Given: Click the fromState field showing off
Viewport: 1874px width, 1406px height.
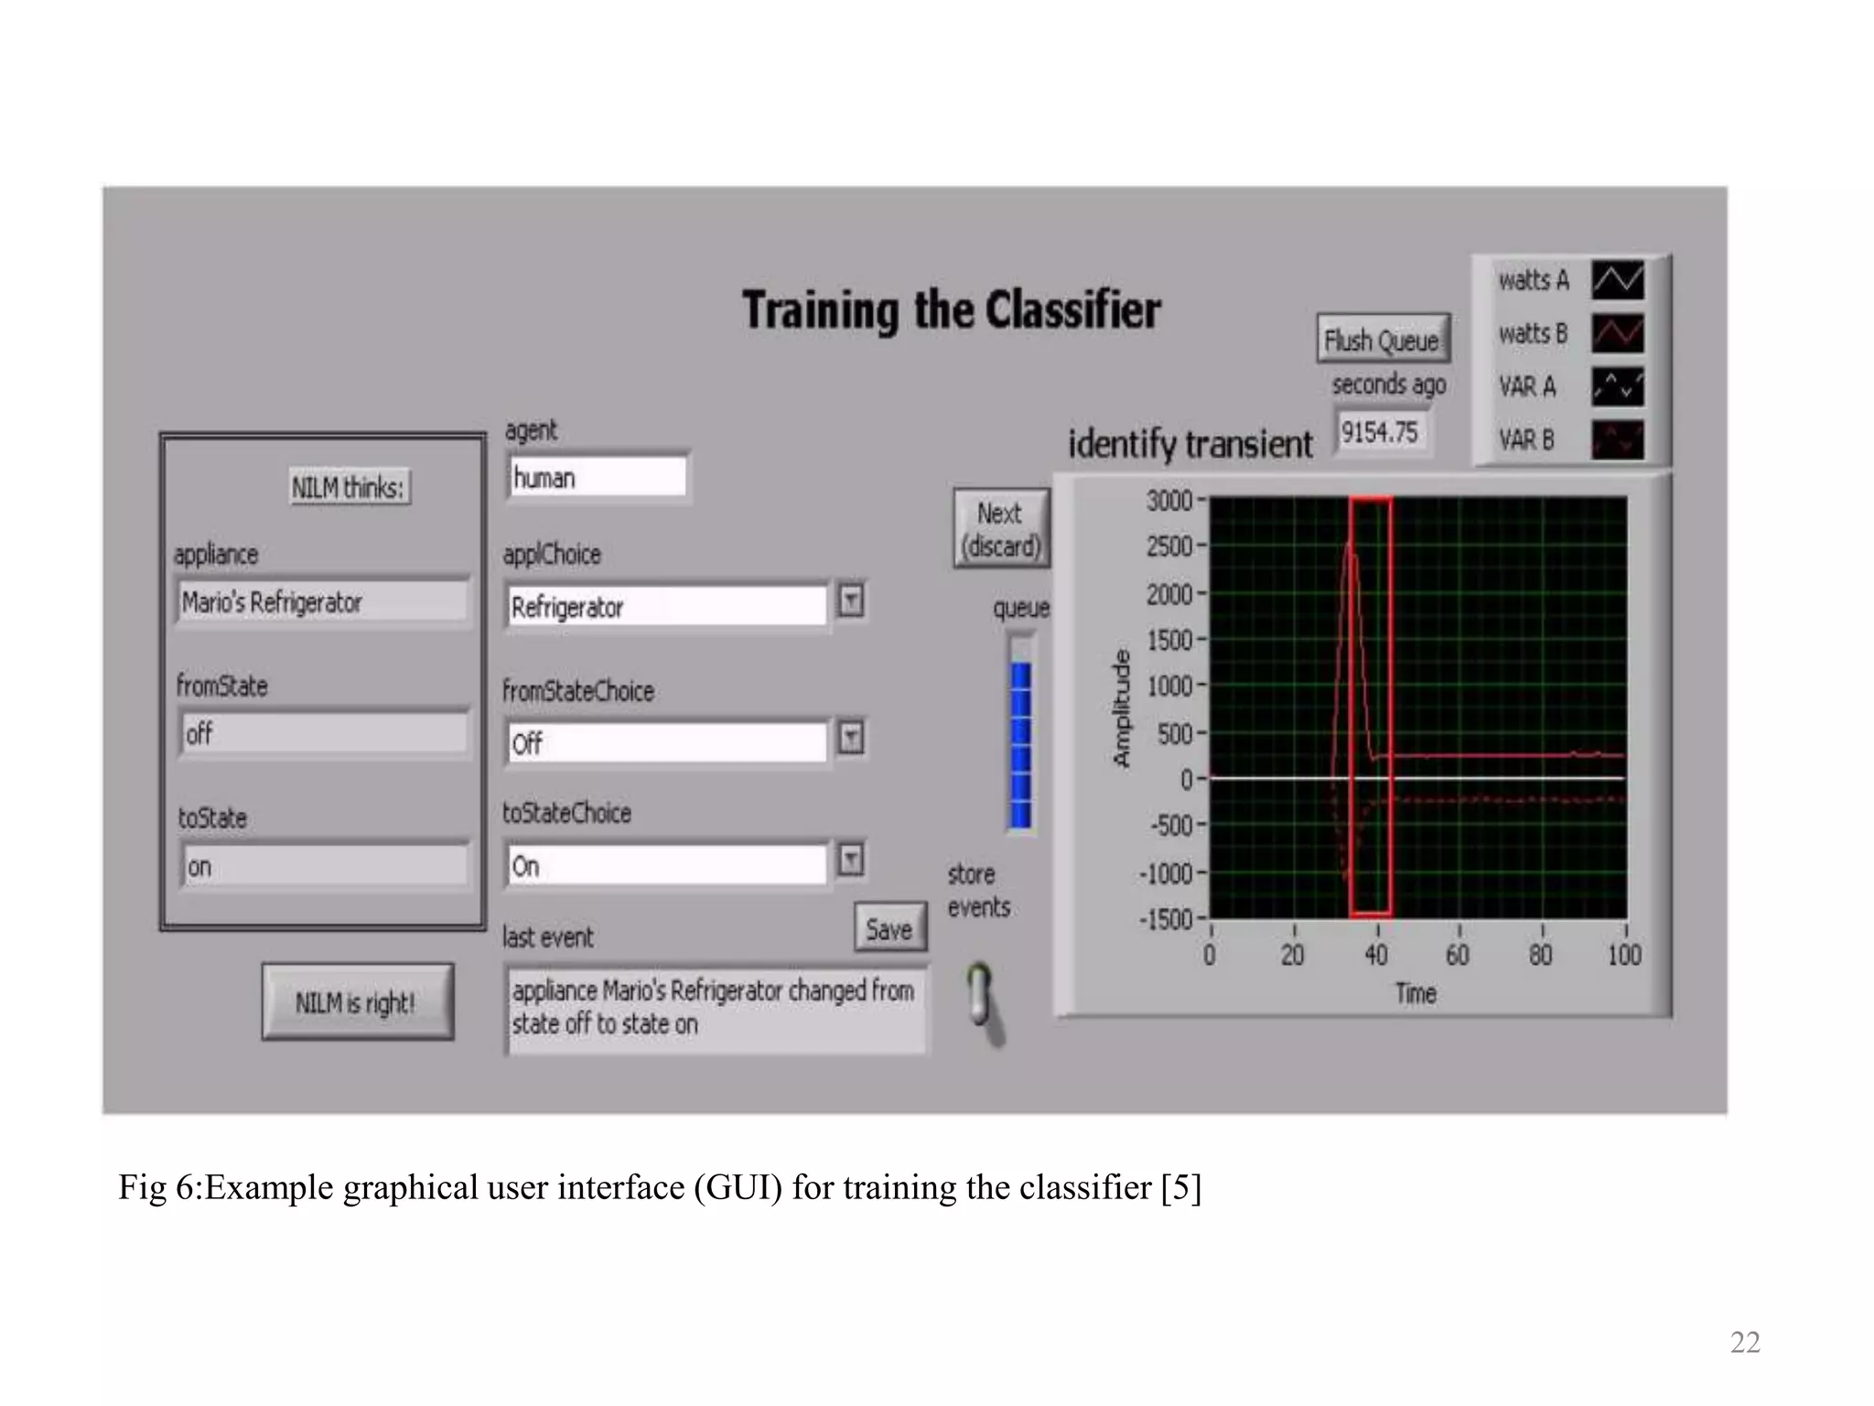Looking at the screenshot, I should pyautogui.click(x=323, y=732).
